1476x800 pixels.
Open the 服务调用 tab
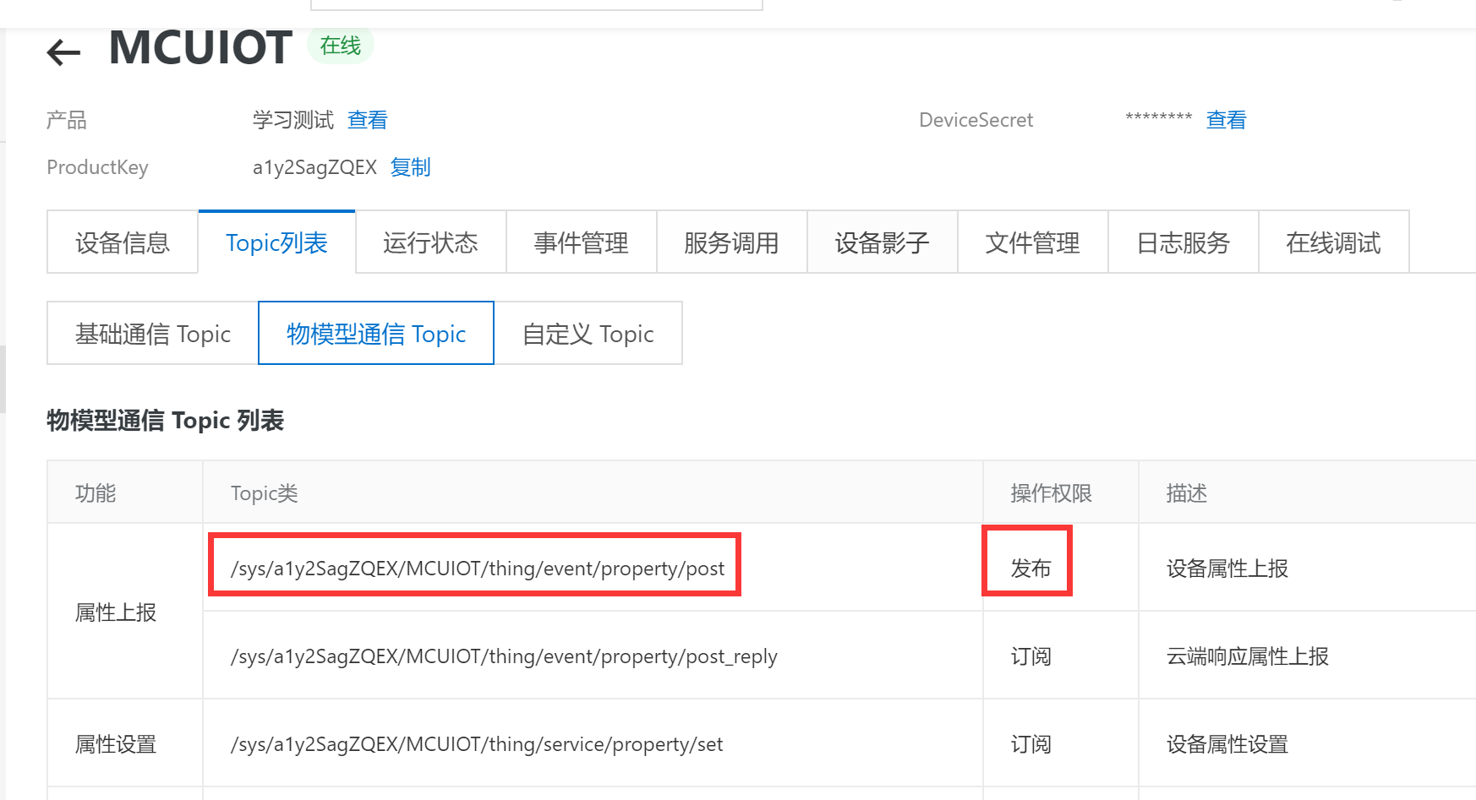coord(731,242)
